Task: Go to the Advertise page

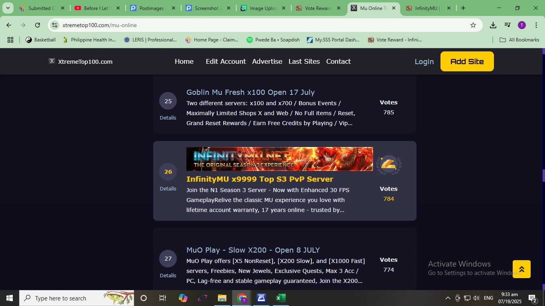Action: tap(267, 61)
